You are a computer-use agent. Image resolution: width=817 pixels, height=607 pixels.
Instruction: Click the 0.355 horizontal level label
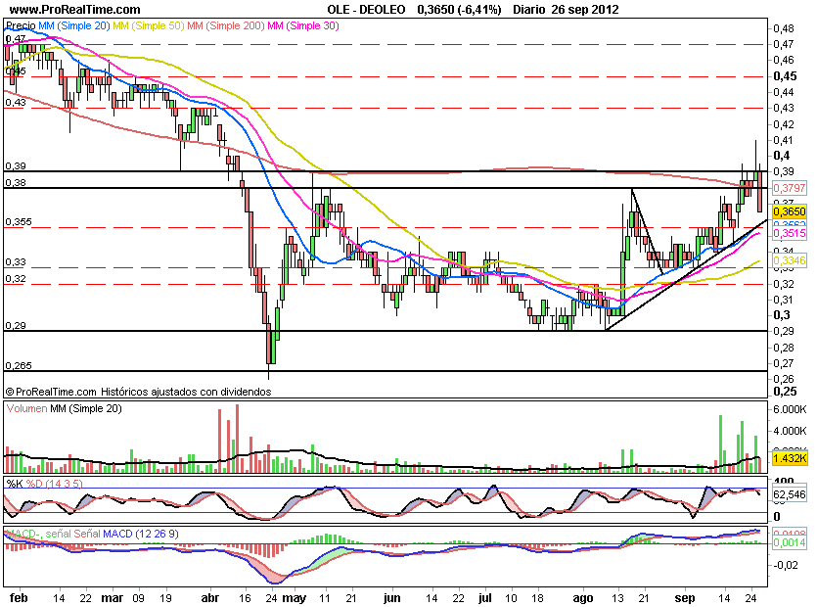coord(19,222)
